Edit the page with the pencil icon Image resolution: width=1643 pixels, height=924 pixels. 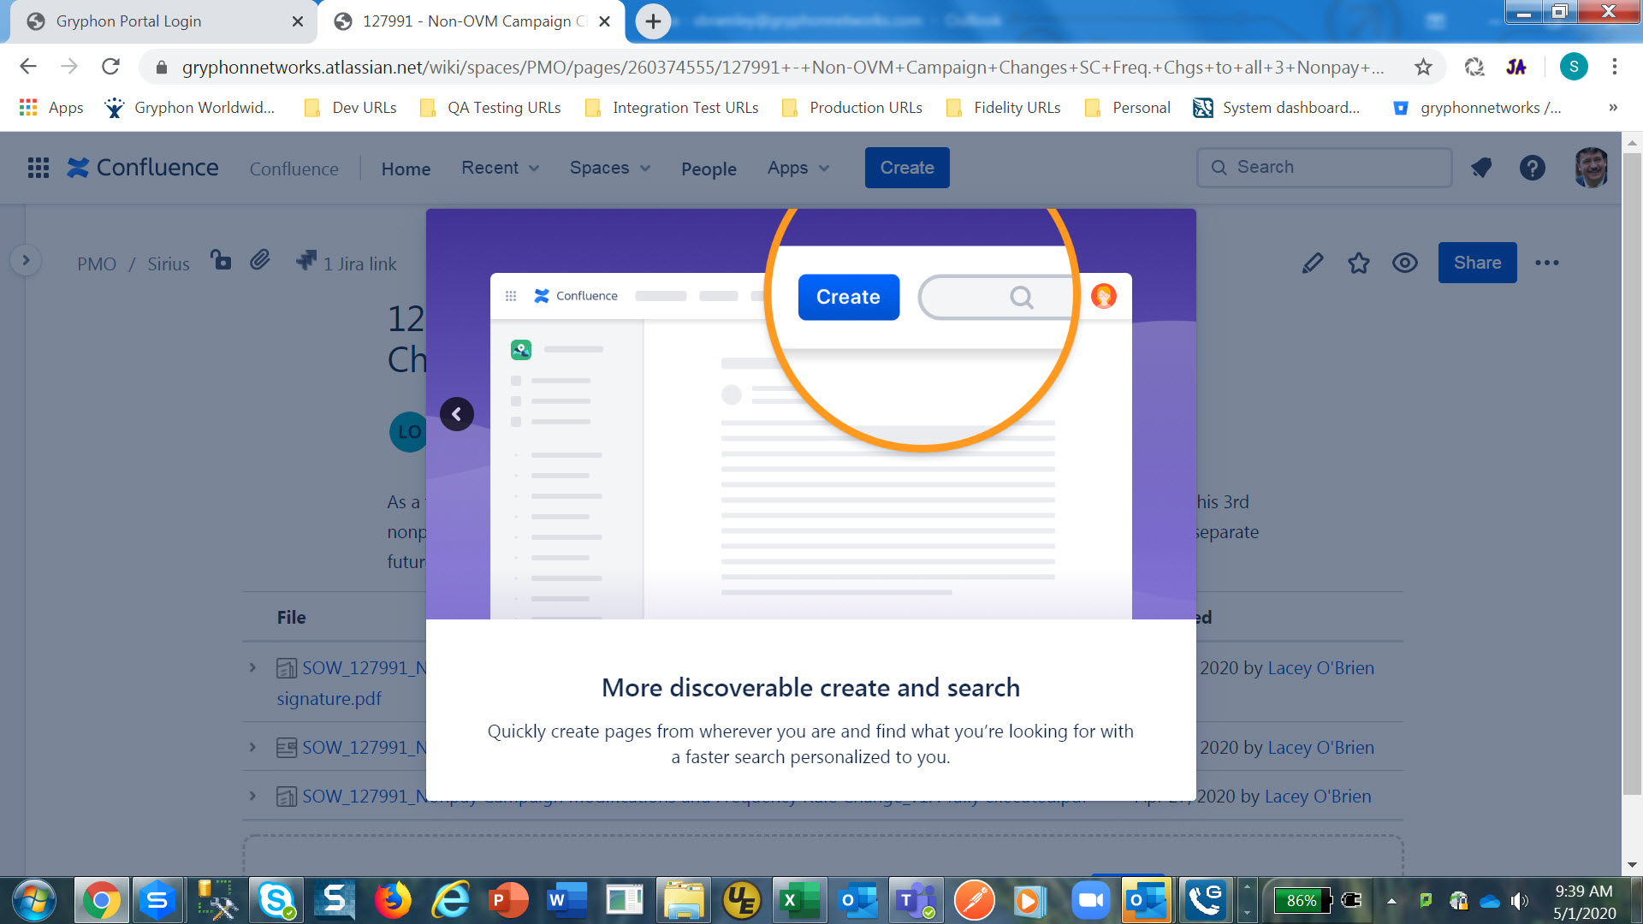point(1313,263)
